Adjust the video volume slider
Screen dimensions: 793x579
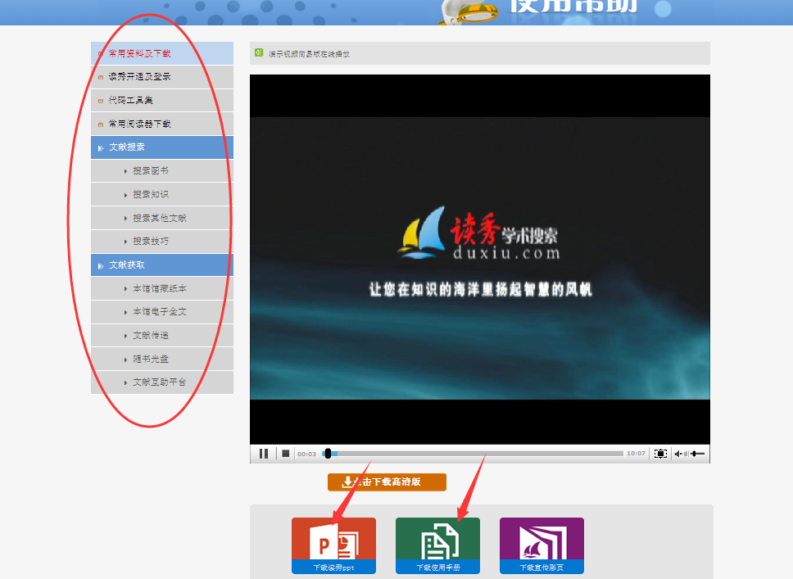[x=697, y=454]
